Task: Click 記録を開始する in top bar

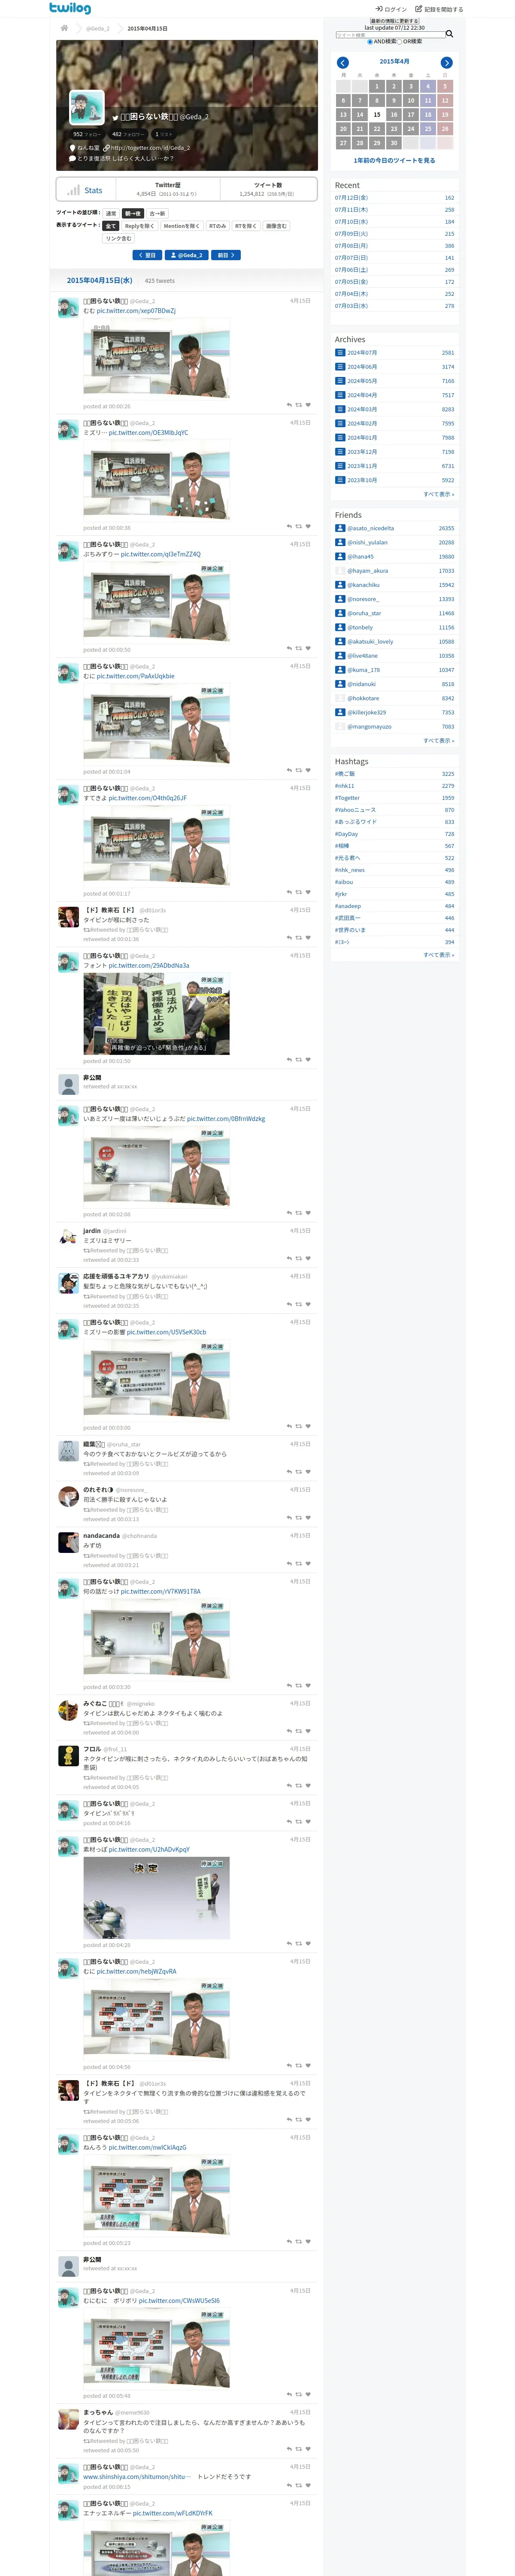Action: [x=440, y=9]
